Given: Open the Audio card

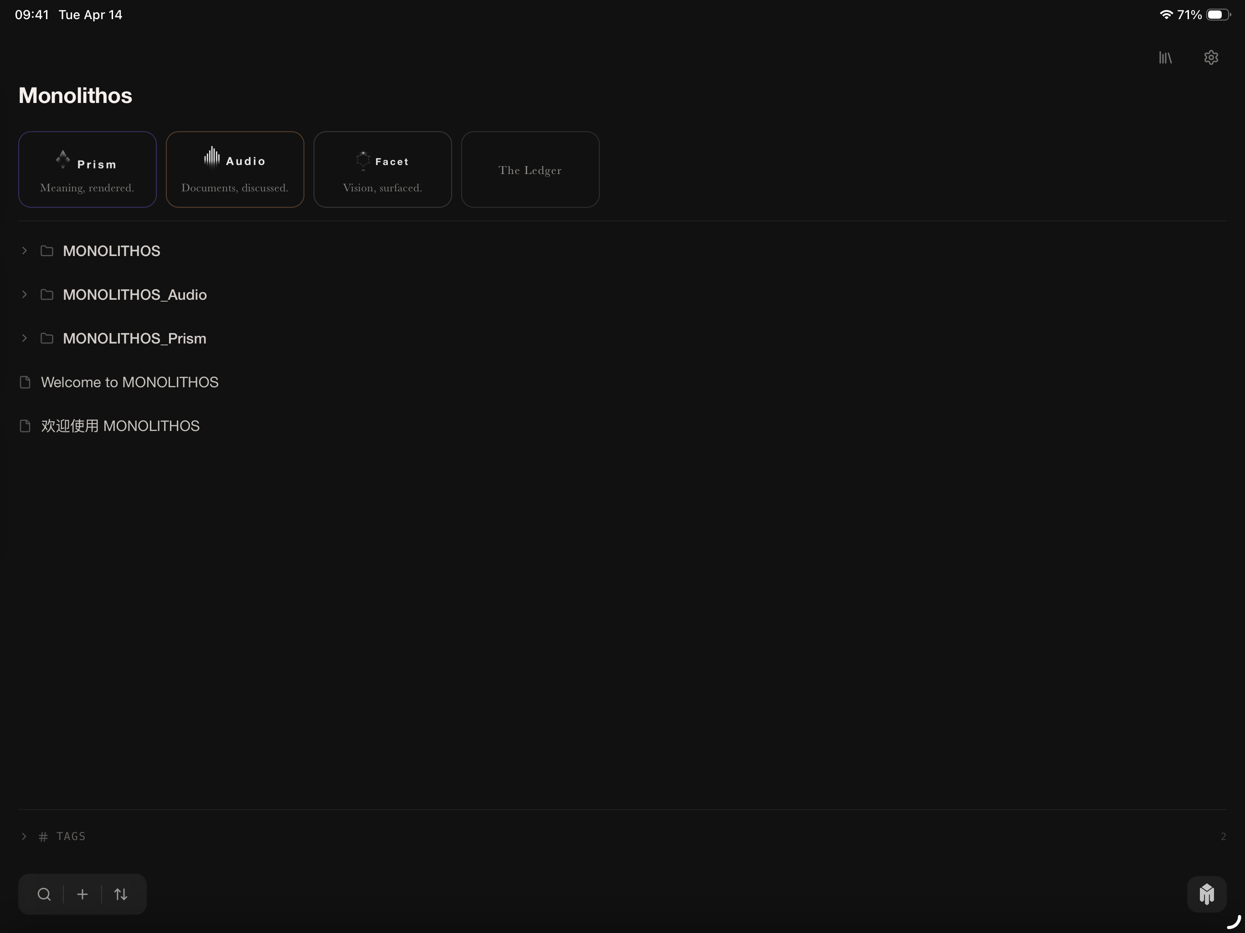Looking at the screenshot, I should [235, 169].
